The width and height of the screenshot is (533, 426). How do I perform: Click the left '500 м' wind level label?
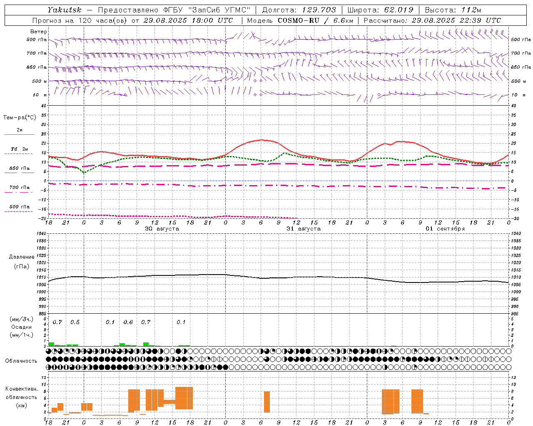click(x=40, y=81)
